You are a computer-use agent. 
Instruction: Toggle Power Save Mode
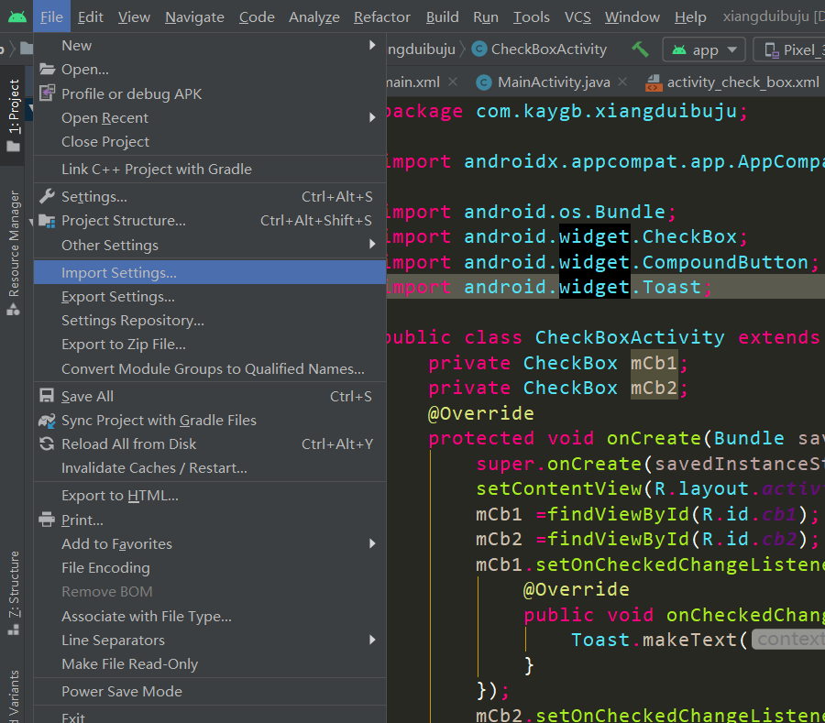(x=121, y=692)
